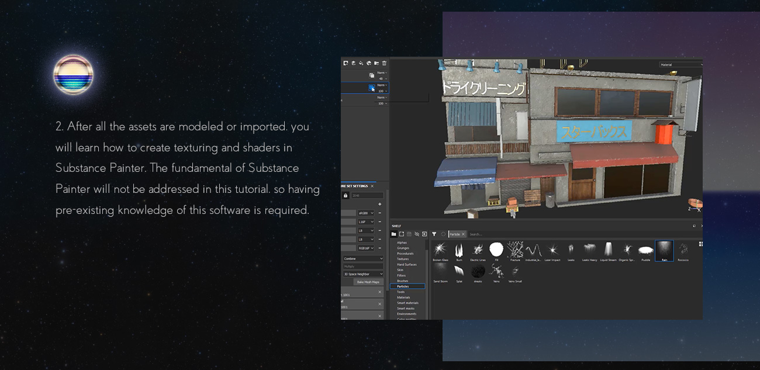Select the streaks particle preset

coord(478,273)
